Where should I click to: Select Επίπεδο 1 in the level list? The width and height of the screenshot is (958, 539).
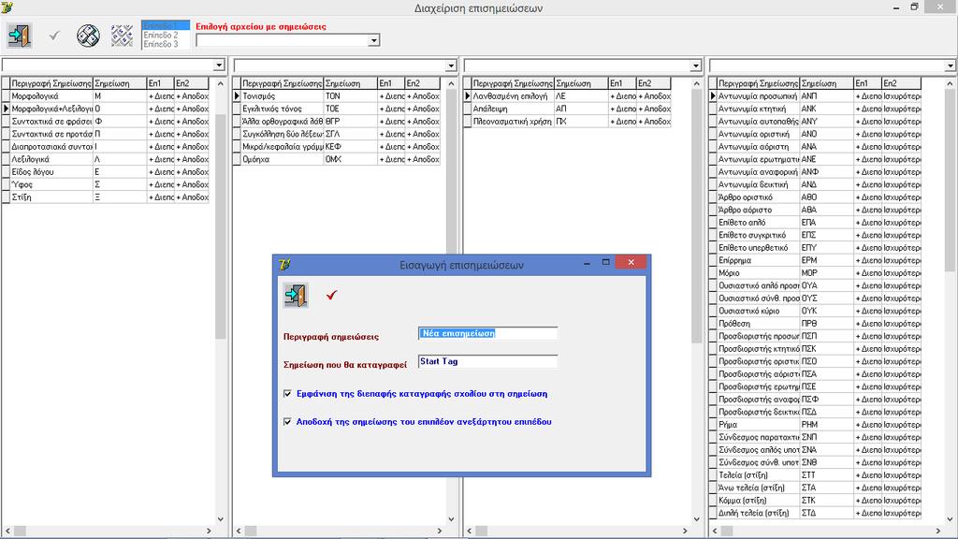tap(166, 25)
